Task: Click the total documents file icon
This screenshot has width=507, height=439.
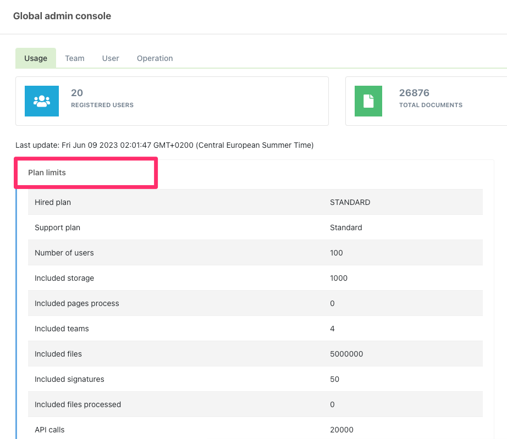Action: [368, 101]
